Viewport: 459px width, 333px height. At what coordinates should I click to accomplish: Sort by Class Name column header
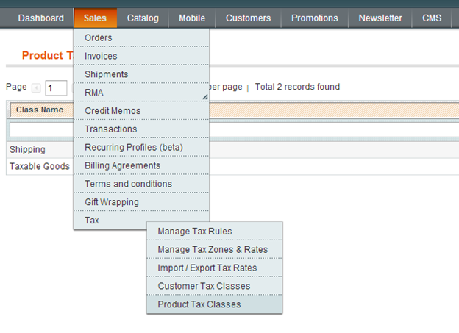click(x=40, y=110)
